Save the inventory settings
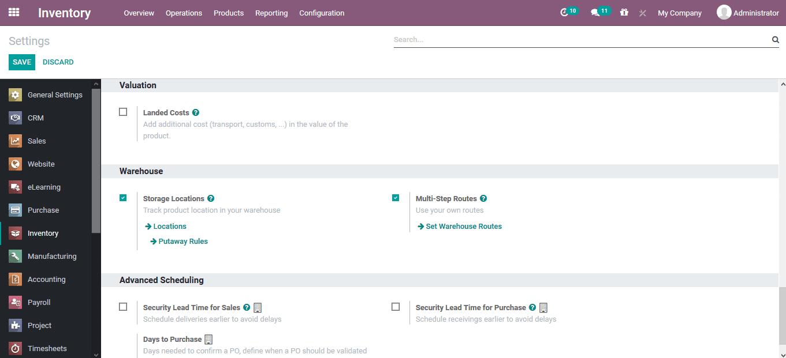Image resolution: width=786 pixels, height=358 pixels. coord(21,62)
